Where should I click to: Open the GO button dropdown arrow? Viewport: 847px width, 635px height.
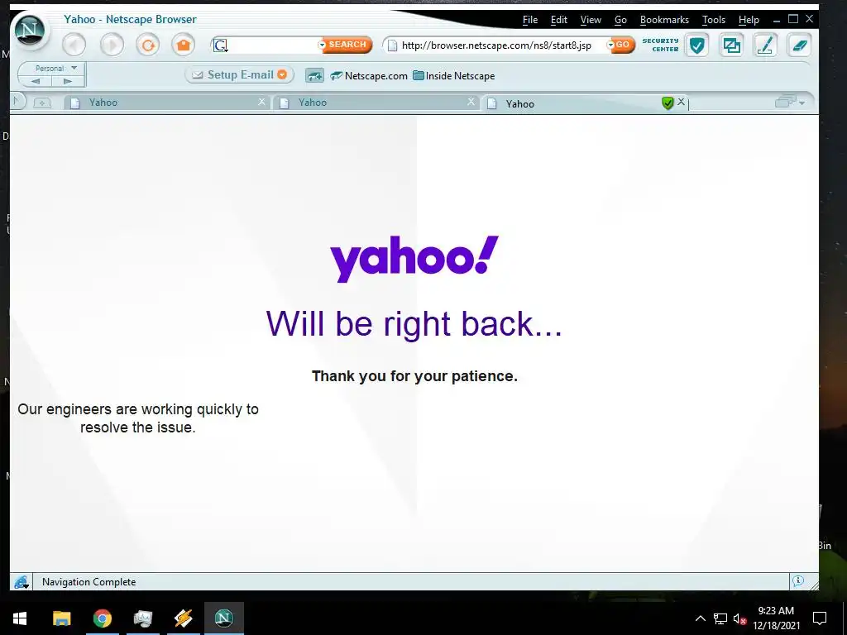coord(611,45)
